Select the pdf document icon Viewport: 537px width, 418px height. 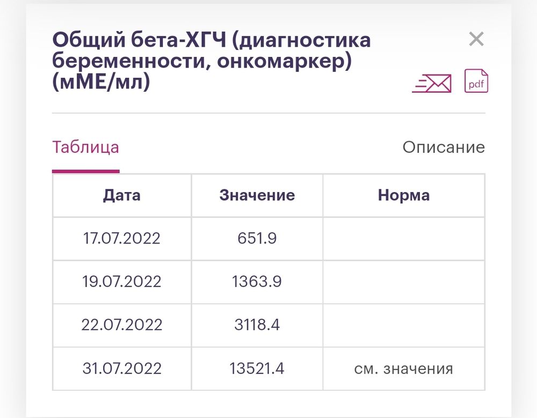476,82
